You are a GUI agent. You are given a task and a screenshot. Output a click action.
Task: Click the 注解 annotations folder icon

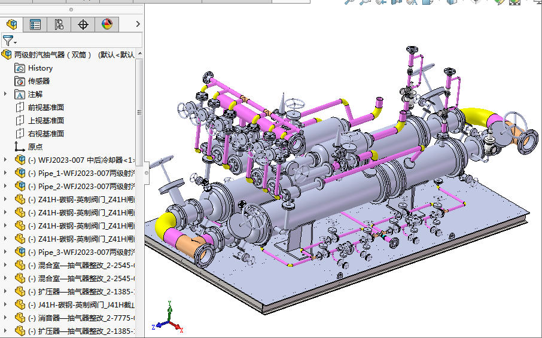click(x=20, y=95)
